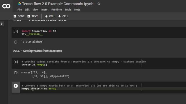This screenshot has width=186, height=104.
Task: Select the heading '#3.3. – Getting values from constants'
Action: (37, 51)
